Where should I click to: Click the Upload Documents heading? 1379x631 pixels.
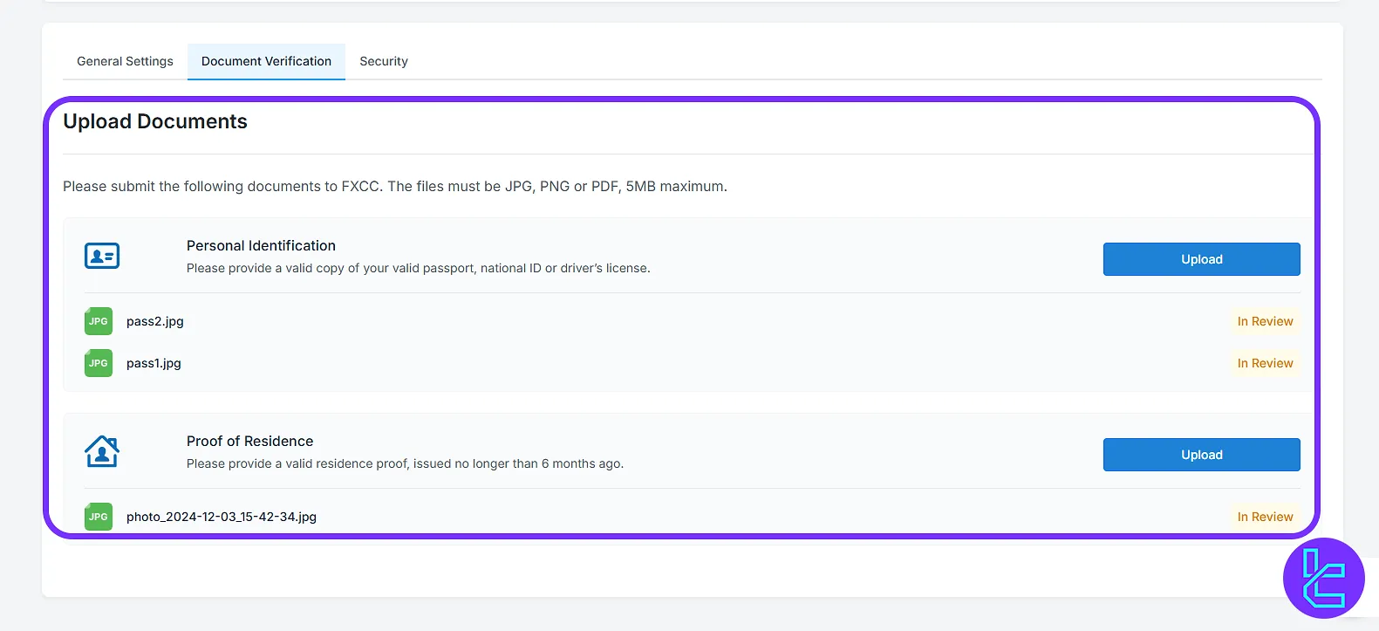[155, 121]
